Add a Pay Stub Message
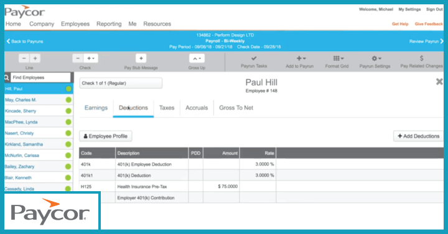Viewport: 448px width, 234px height. 141,58
